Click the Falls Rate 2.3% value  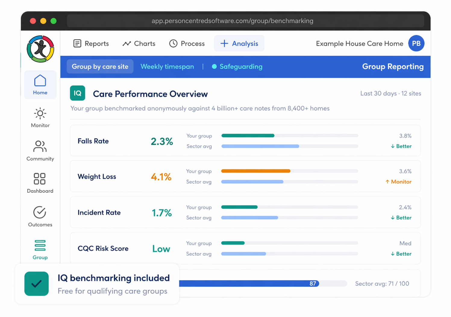162,141
